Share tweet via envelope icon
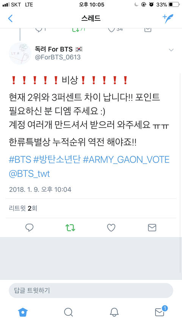The height and width of the screenshot is (323, 182). point(152,228)
